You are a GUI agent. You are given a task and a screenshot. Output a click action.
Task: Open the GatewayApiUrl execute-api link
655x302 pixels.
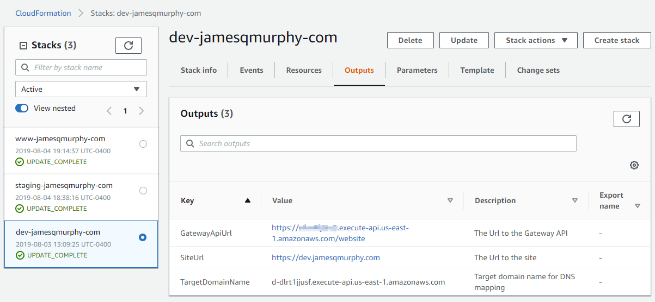(x=340, y=233)
